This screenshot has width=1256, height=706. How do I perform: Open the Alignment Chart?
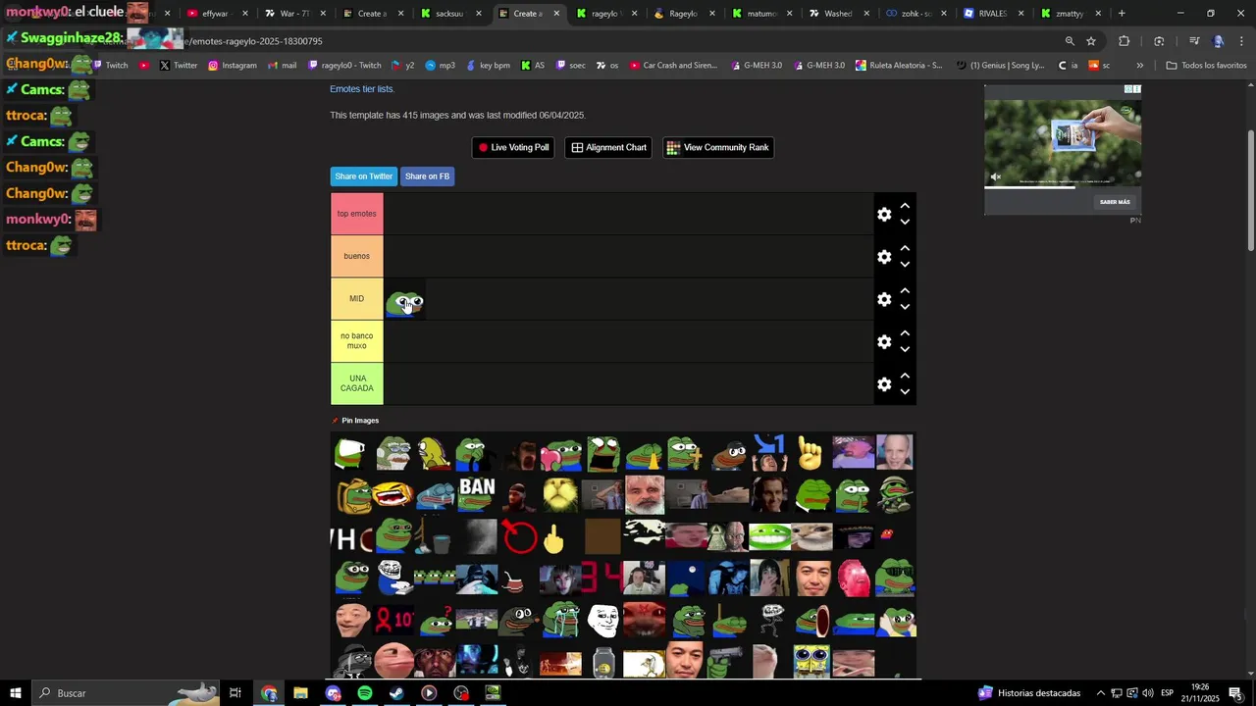(608, 147)
